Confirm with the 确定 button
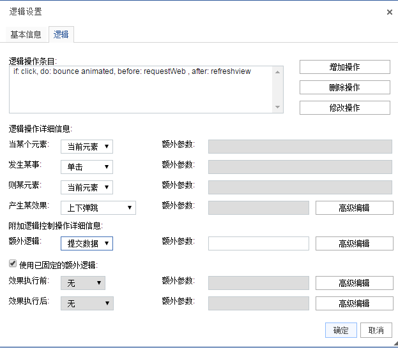 tap(341, 330)
